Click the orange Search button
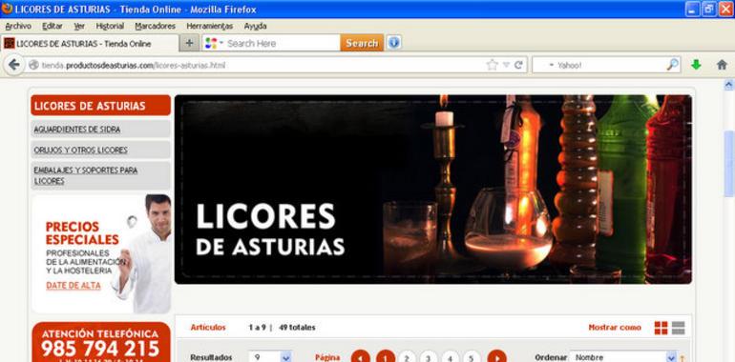This screenshot has height=362, width=735. point(362,43)
